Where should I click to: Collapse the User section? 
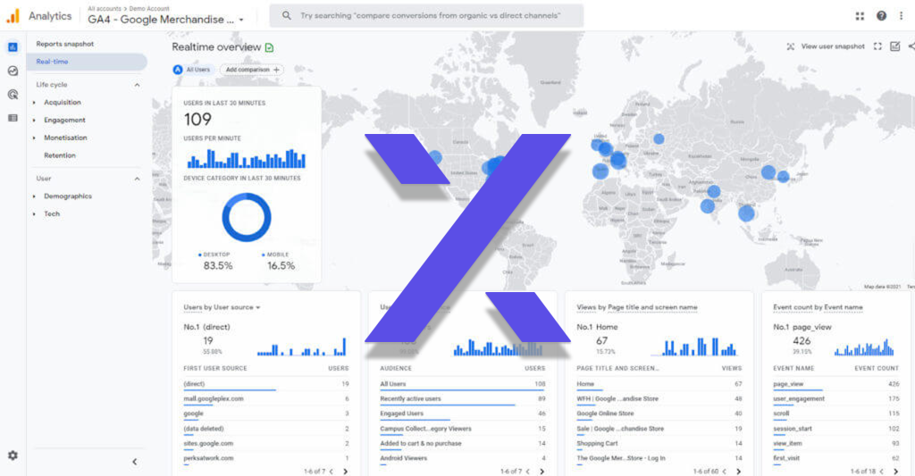[137, 179]
